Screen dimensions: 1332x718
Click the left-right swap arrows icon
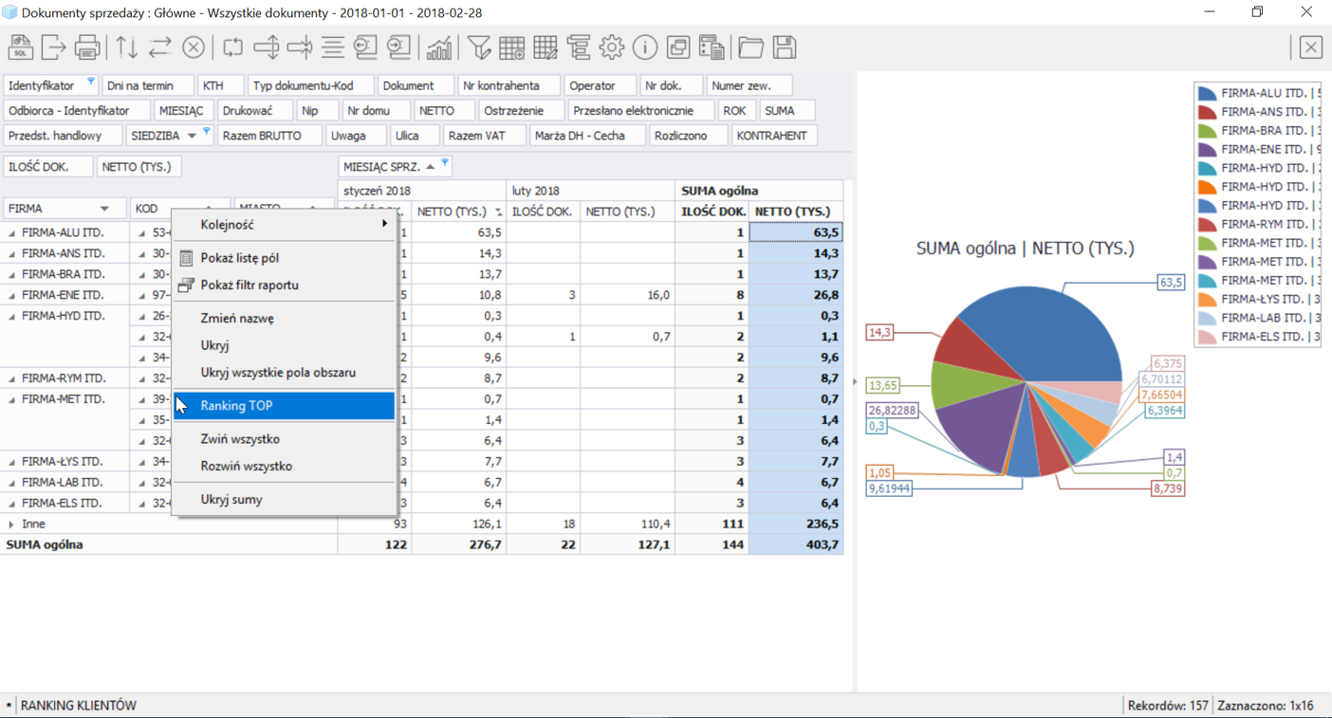[160, 47]
